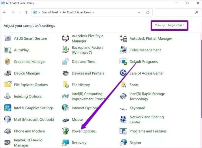Go up one level with Up arrow

coord(27,12)
